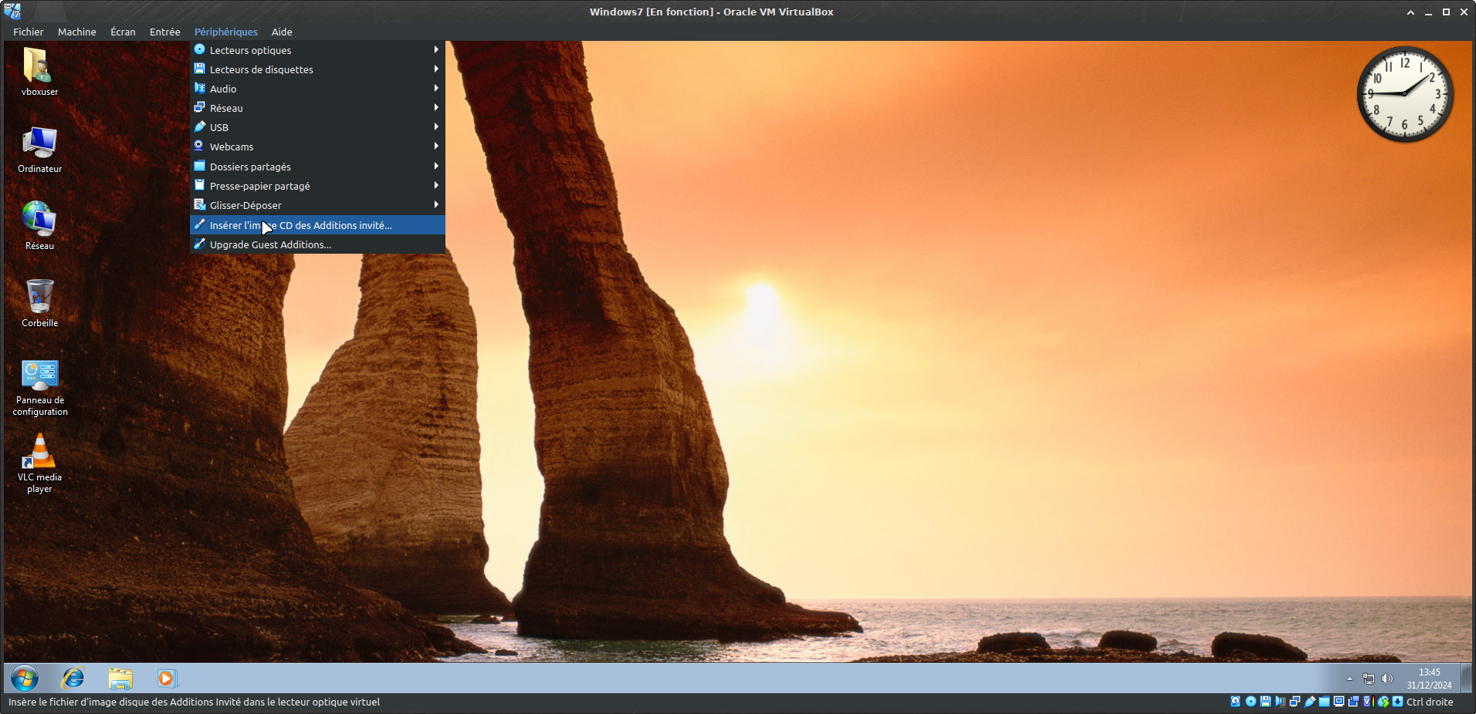Click the audio status bar indicator
Image resolution: width=1476 pixels, height=714 pixels.
pos(1280,702)
